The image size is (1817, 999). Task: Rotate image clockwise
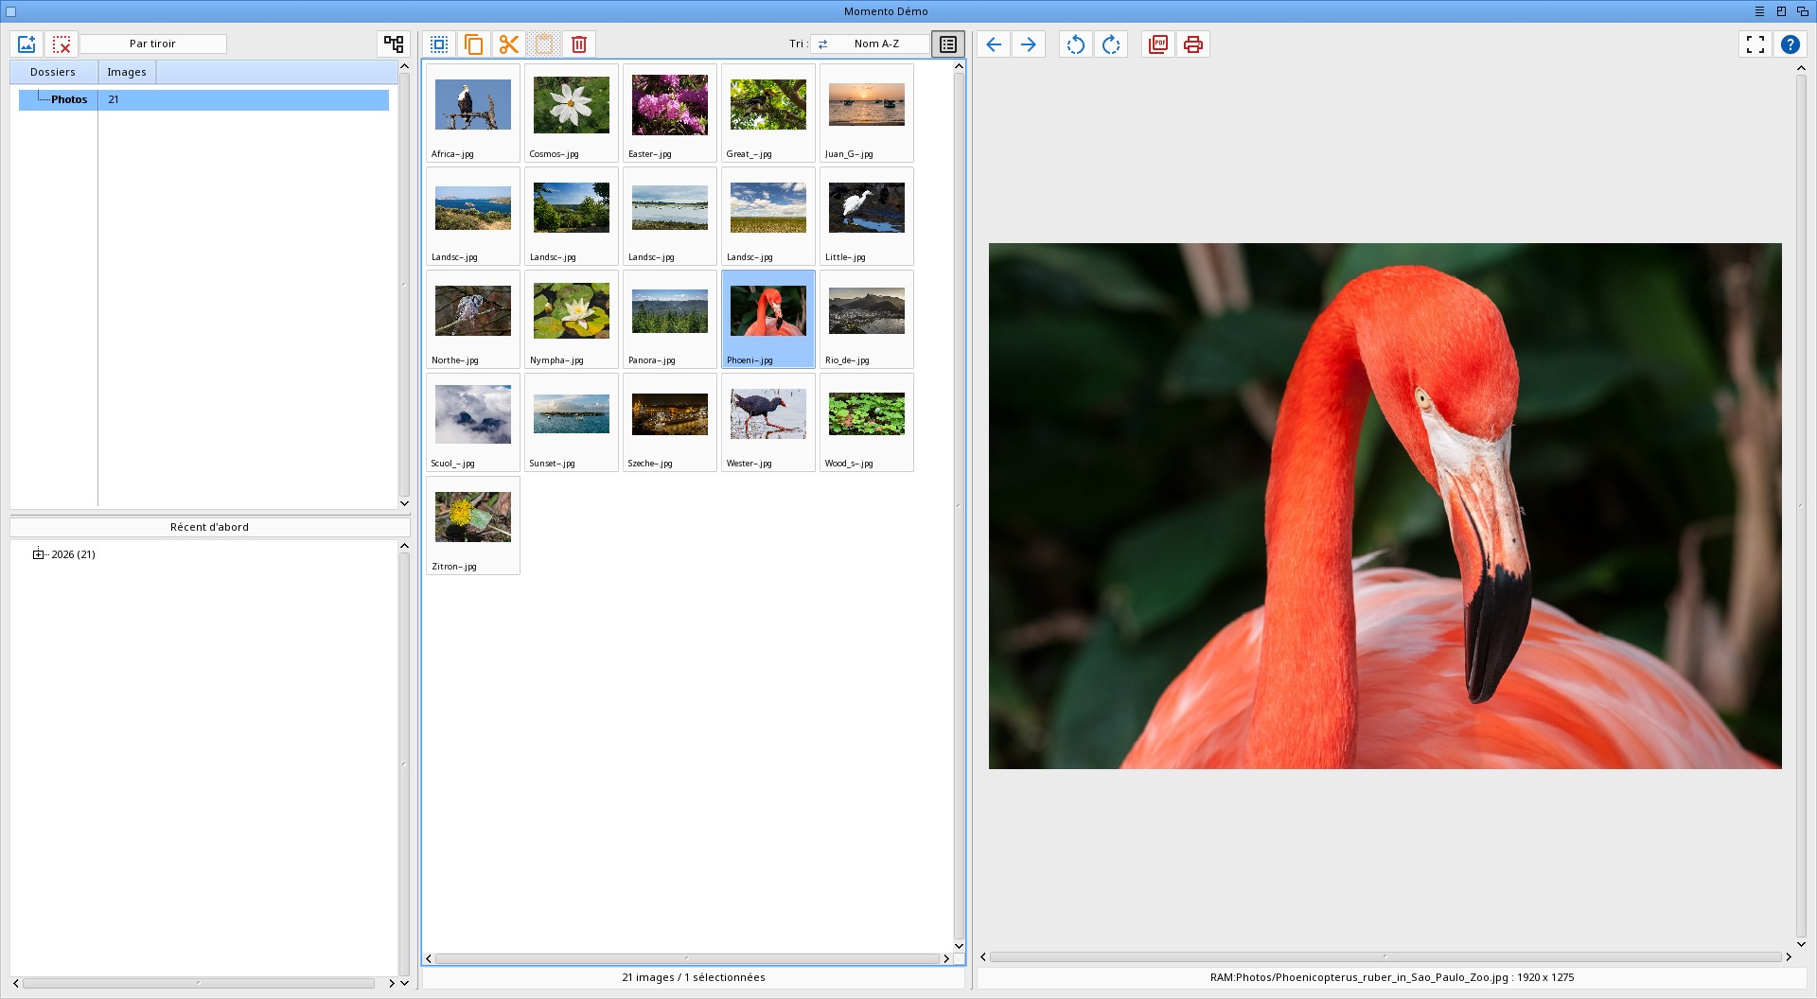(x=1111, y=44)
